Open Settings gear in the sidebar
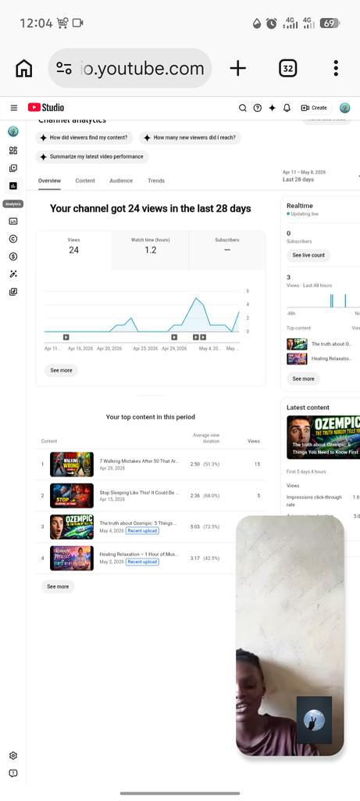360x801 pixels. point(13,756)
